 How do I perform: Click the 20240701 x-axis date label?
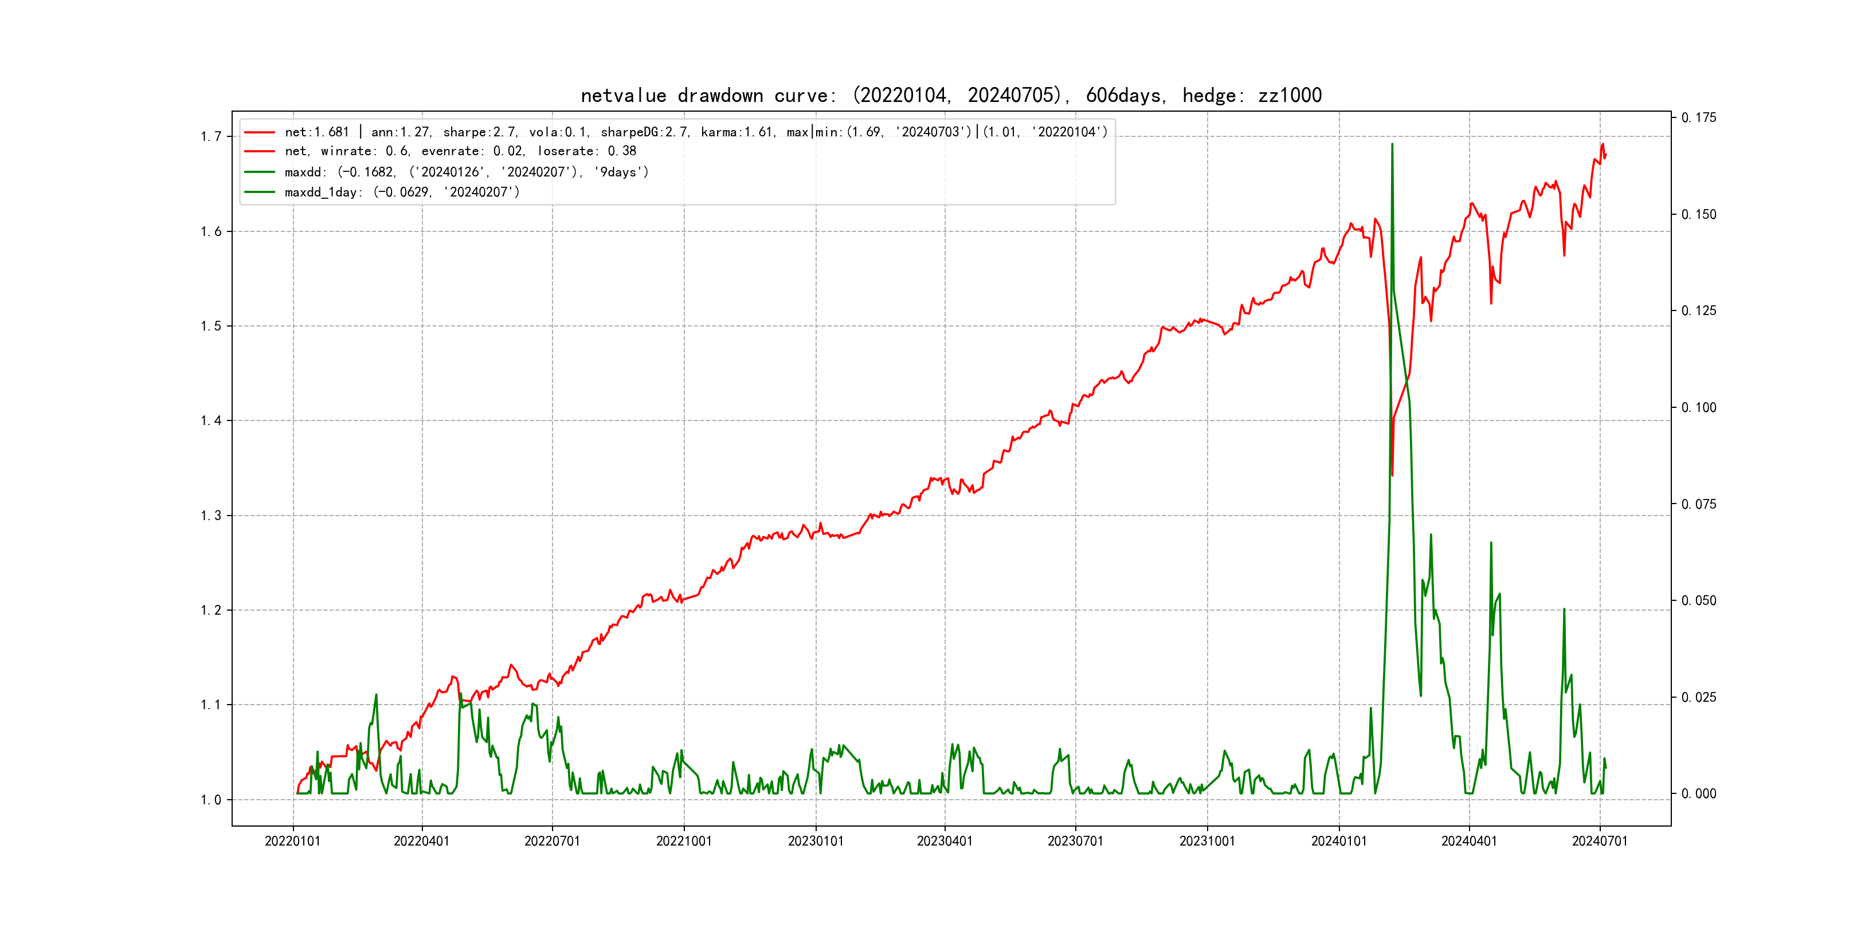[1600, 841]
